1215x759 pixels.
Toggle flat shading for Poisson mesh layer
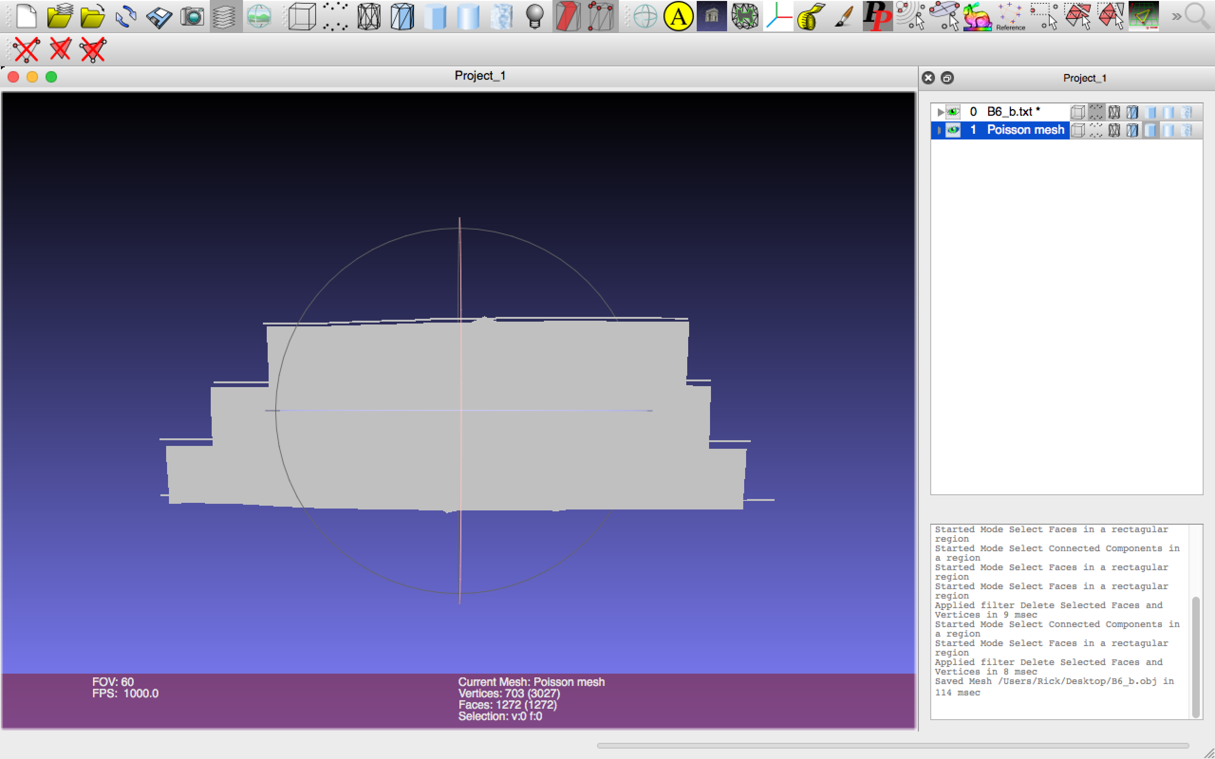click(x=1150, y=130)
